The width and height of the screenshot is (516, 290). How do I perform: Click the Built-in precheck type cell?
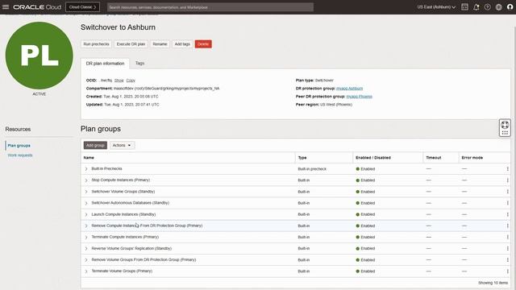pos(312,169)
